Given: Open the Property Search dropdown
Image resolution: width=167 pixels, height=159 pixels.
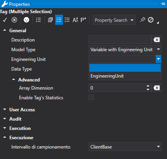Looking at the screenshot, I should click(x=114, y=20).
